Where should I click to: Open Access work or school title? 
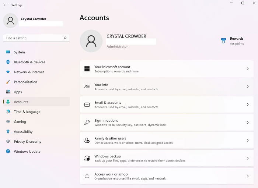click(x=111, y=174)
